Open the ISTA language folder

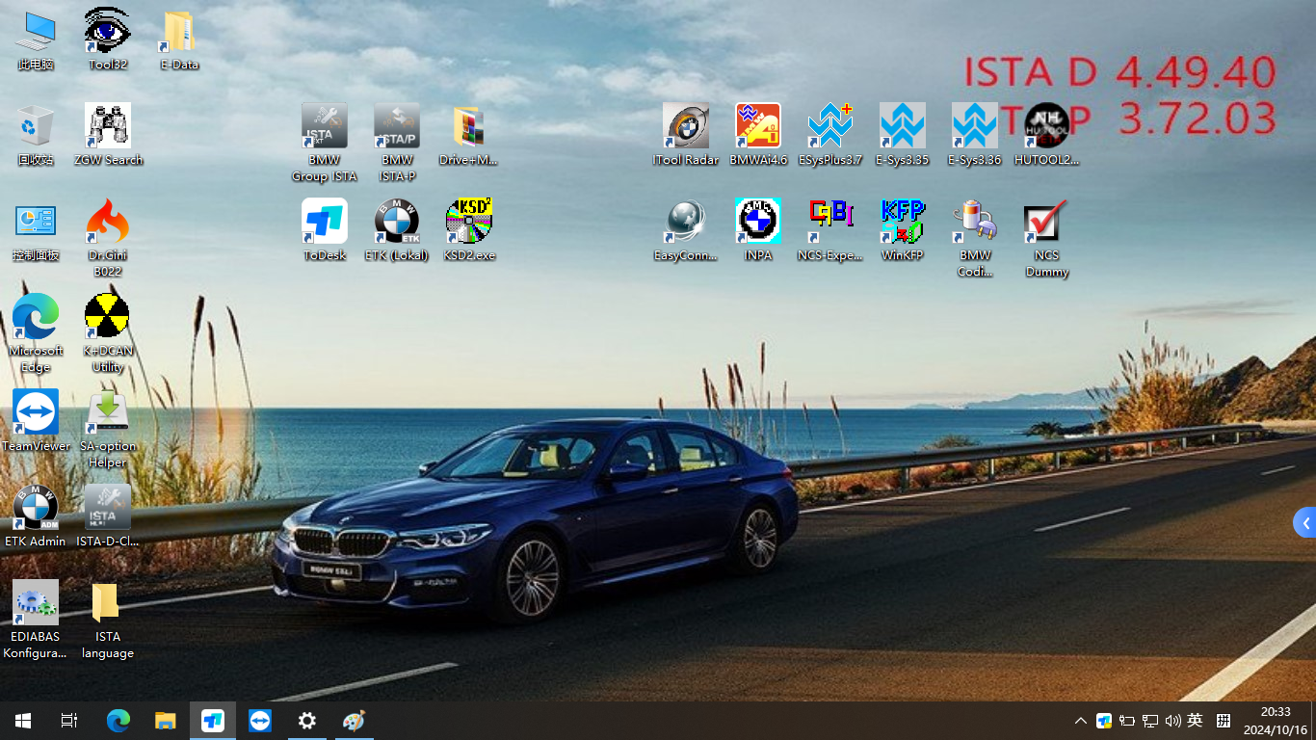click(108, 620)
